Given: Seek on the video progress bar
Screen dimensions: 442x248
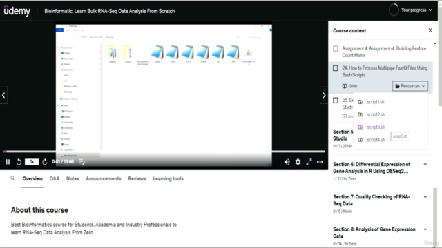Looking at the screenshot, I should (x=164, y=152).
